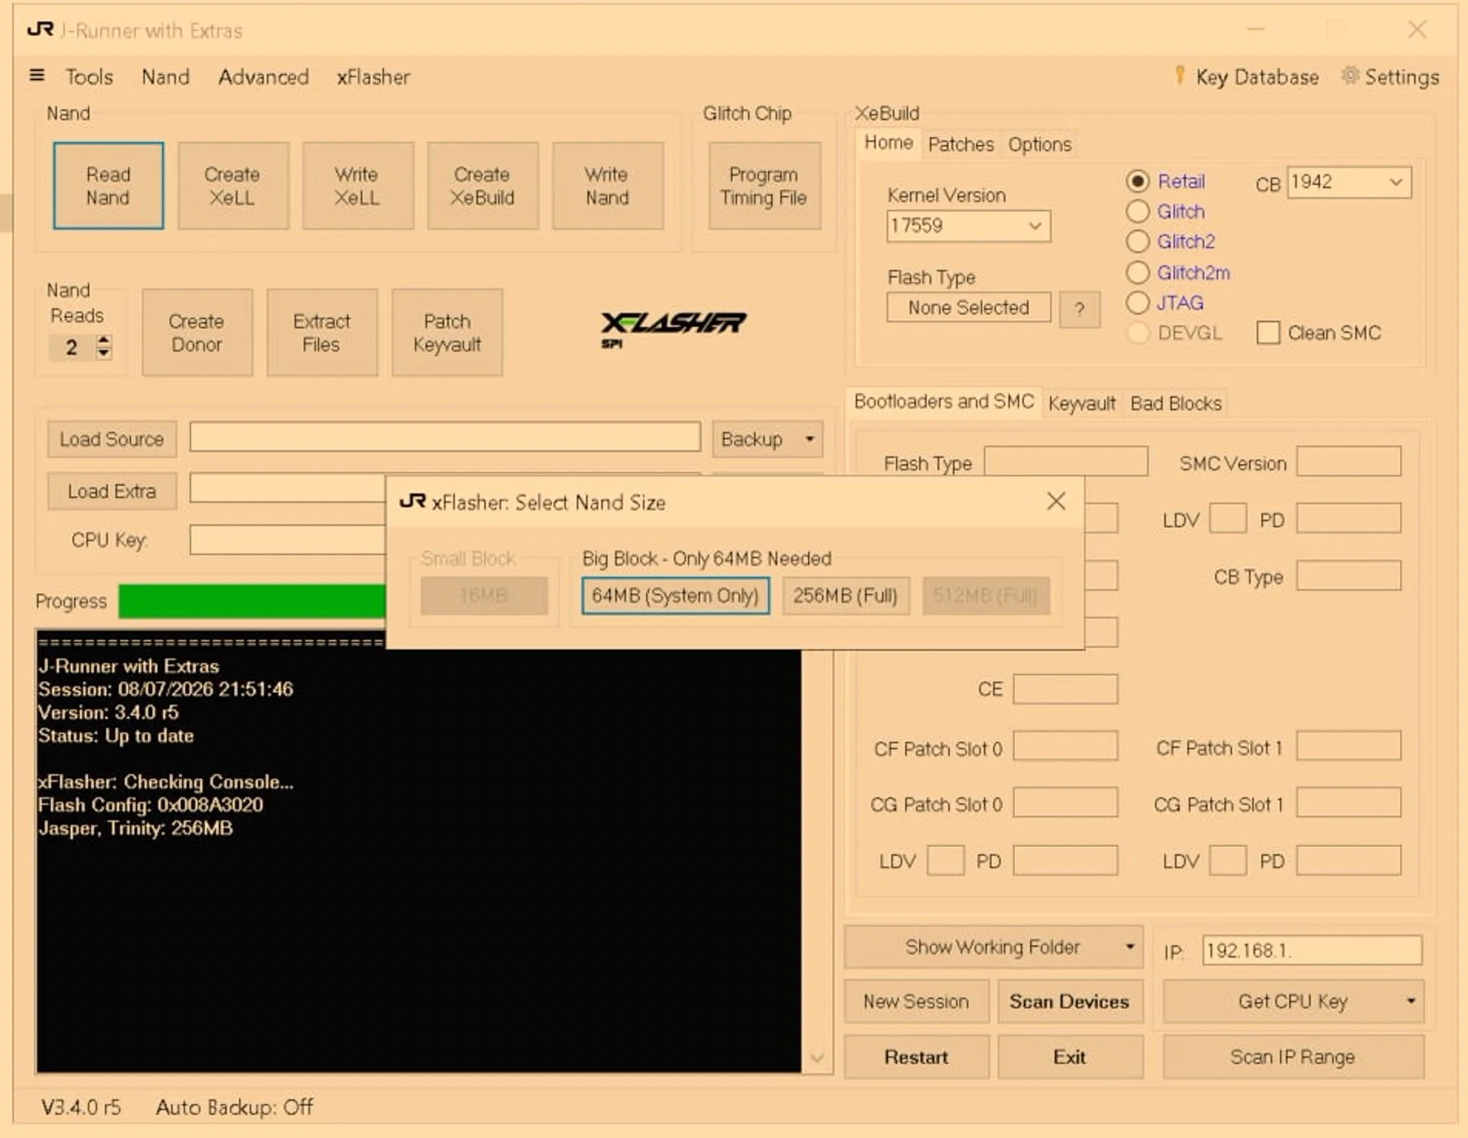Click the log scrollbar down arrow

coord(817,1058)
